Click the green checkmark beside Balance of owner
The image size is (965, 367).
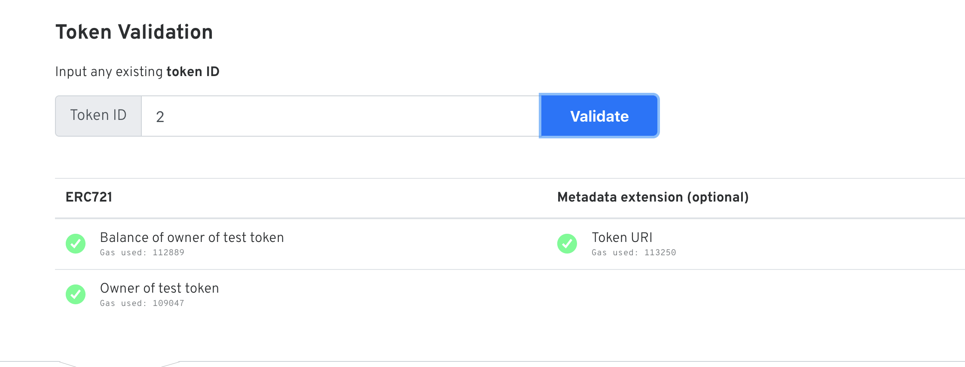pos(76,244)
